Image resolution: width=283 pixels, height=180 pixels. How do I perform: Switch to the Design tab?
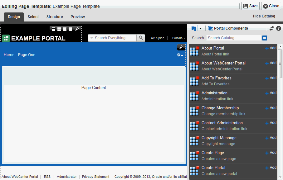[14, 17]
